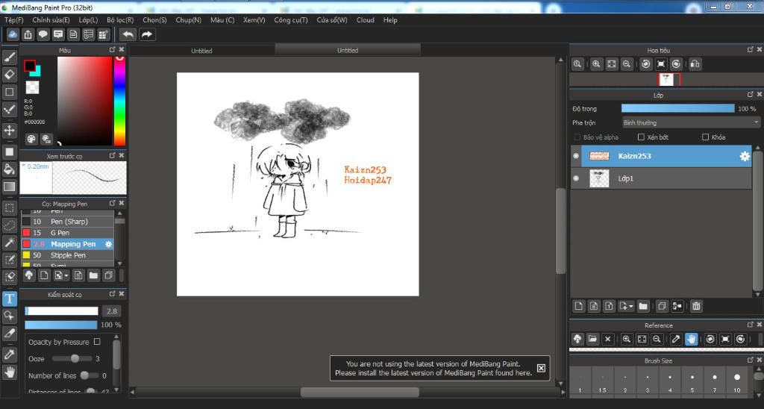This screenshot has width=764, height=409.
Task: Open the color palette icon in Color panel
Action: click(31, 139)
